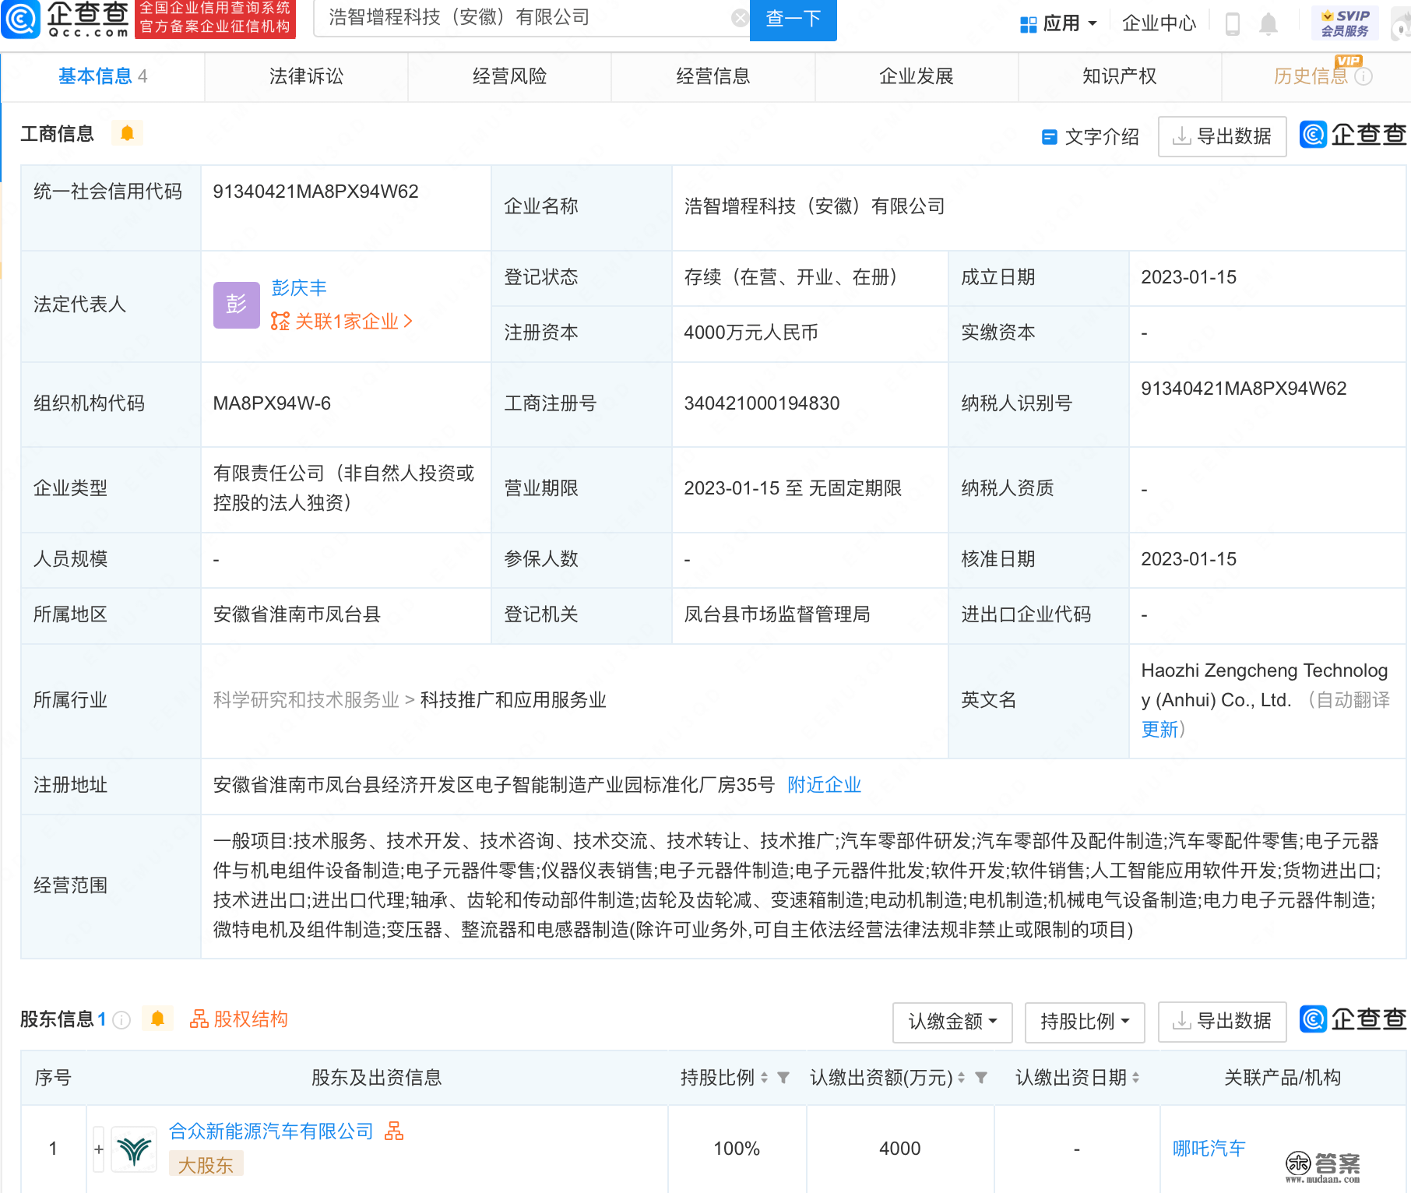Expand 关联1家企业 link
Screen dimensions: 1411x1193
point(342,321)
